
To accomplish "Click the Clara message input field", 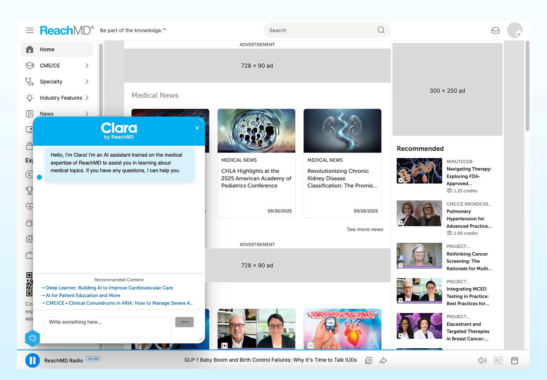I will point(107,327).
